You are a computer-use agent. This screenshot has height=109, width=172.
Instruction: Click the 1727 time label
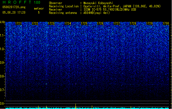[116, 23]
